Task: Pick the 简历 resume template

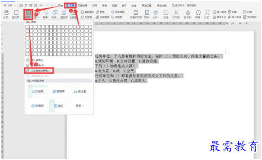Action: point(59,106)
